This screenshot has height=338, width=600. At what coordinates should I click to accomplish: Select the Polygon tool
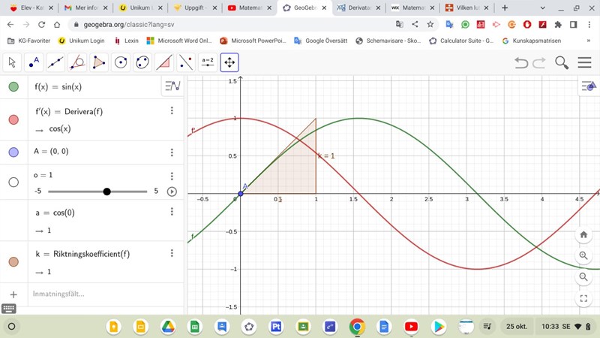[x=99, y=62]
